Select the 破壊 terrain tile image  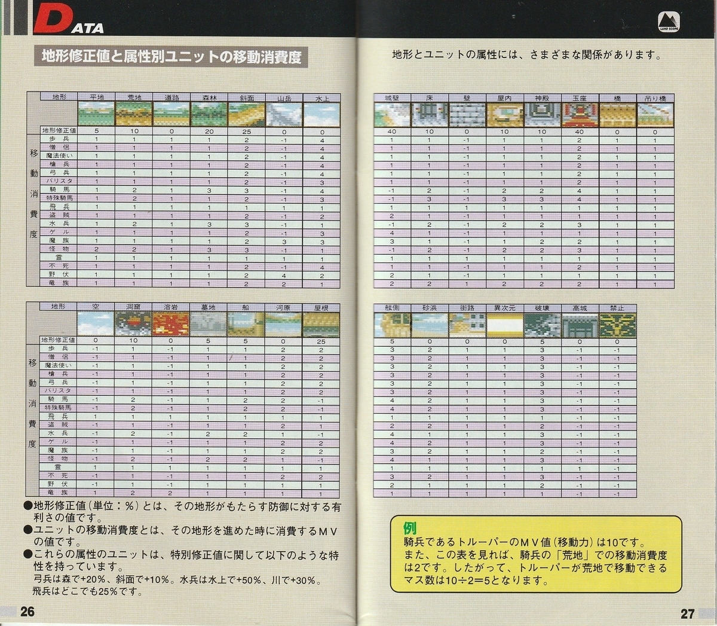coord(542,325)
